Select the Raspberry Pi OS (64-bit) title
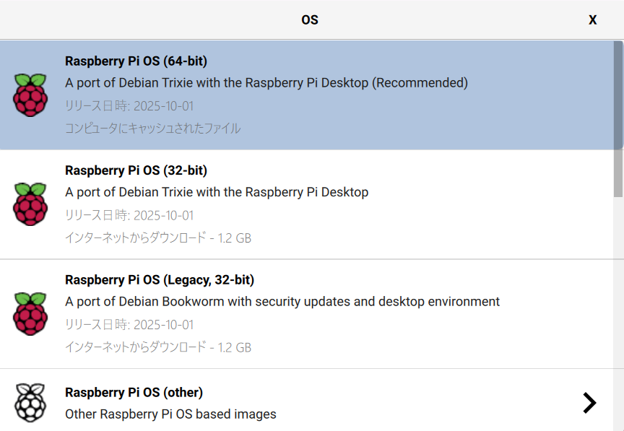Image resolution: width=624 pixels, height=431 pixels. (136, 61)
